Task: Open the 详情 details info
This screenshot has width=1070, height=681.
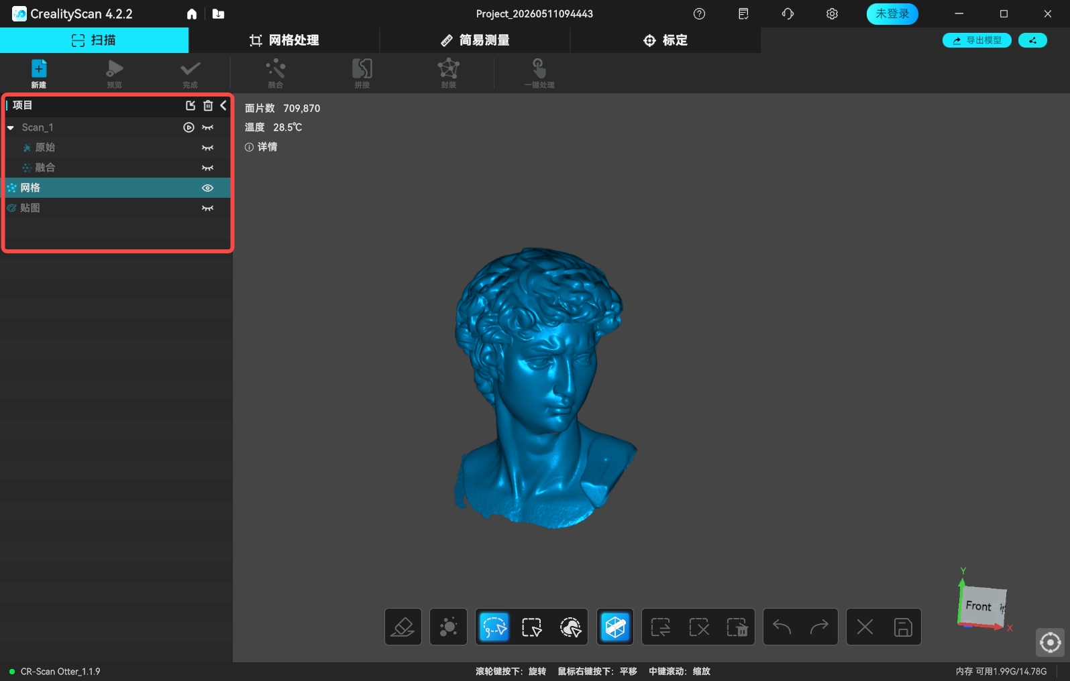Action: tap(261, 147)
